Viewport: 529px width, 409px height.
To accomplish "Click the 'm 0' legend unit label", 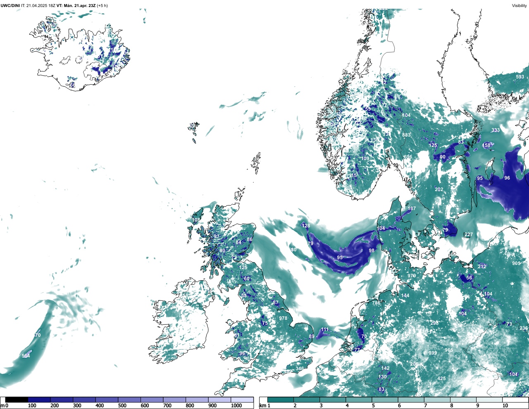I will coord(4,406).
